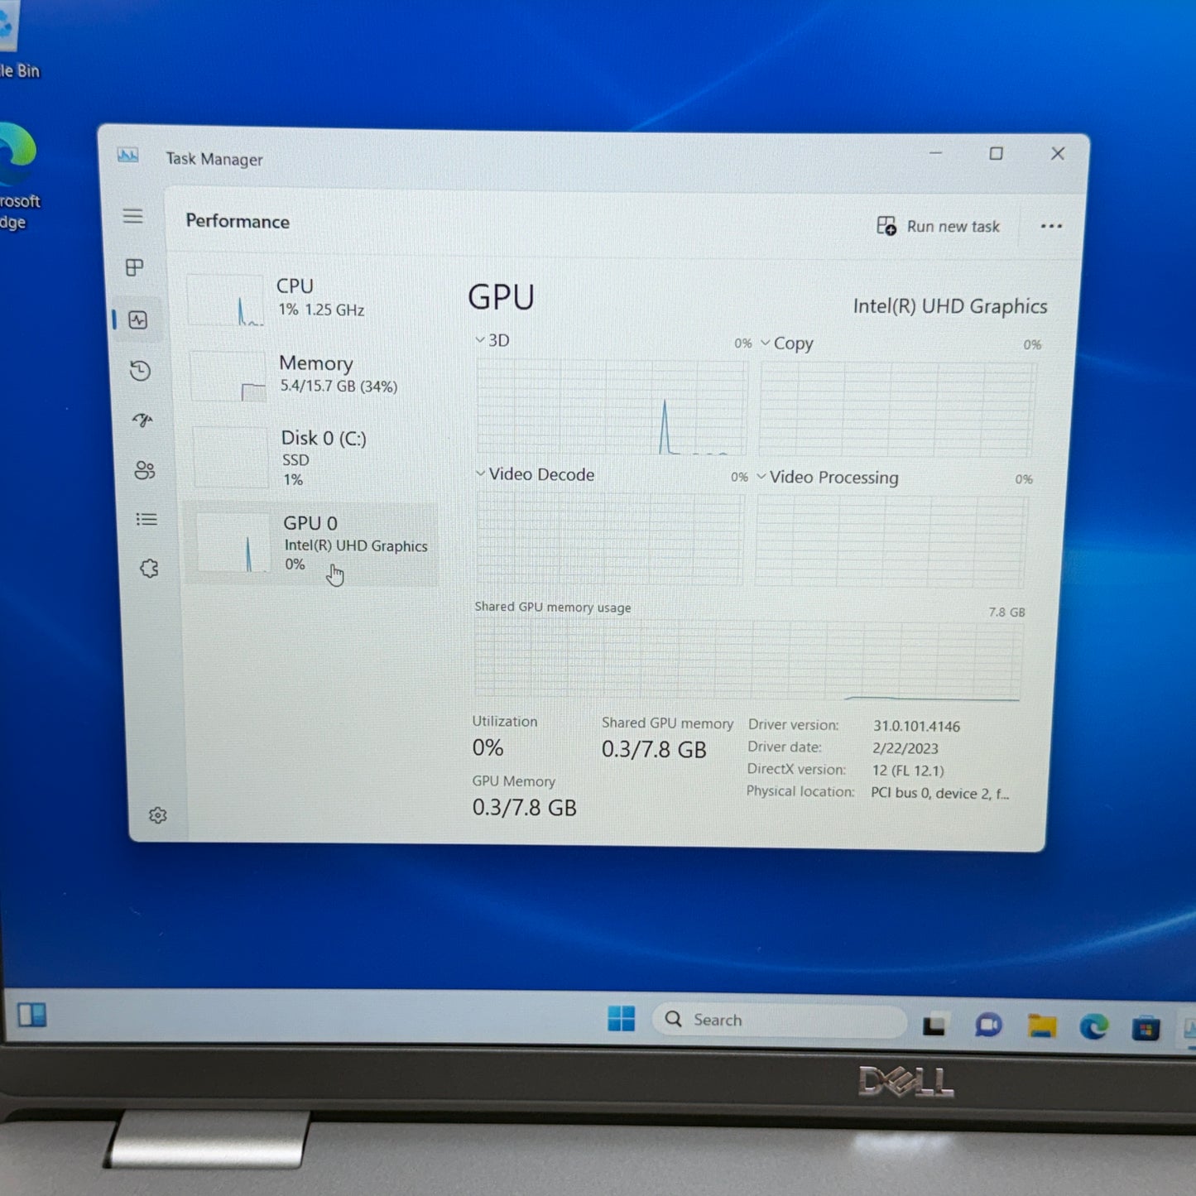
Task: Click the Copy engine usage graph
Action: 897,409
